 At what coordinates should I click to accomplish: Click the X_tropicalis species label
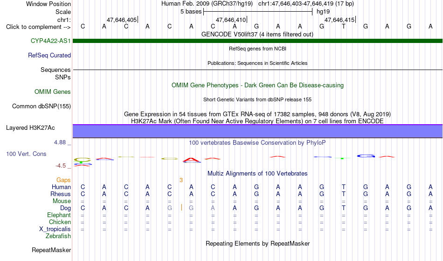click(x=55, y=229)
